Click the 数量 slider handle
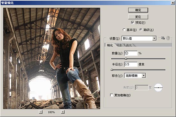 coord(126,59)
